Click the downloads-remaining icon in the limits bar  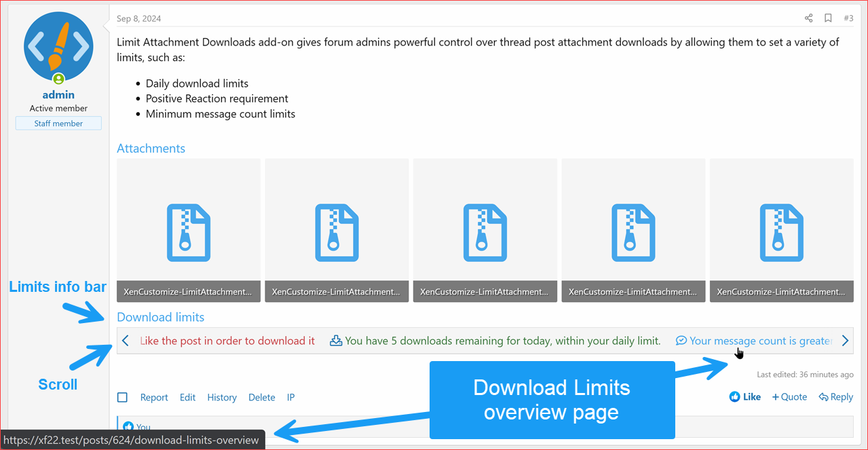[x=336, y=340]
